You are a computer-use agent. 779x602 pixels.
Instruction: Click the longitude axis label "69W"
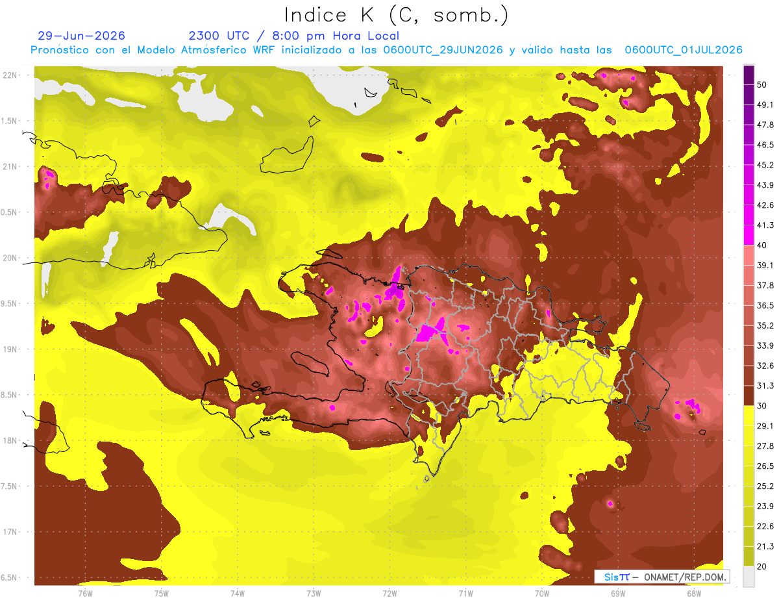[617, 593]
